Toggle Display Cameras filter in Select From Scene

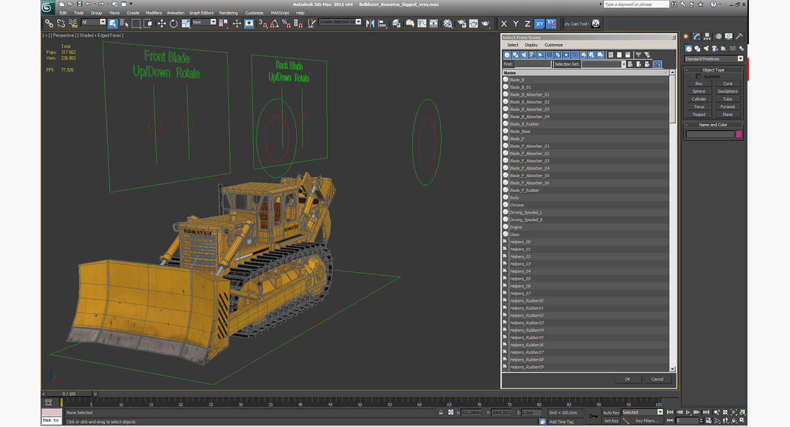point(533,55)
